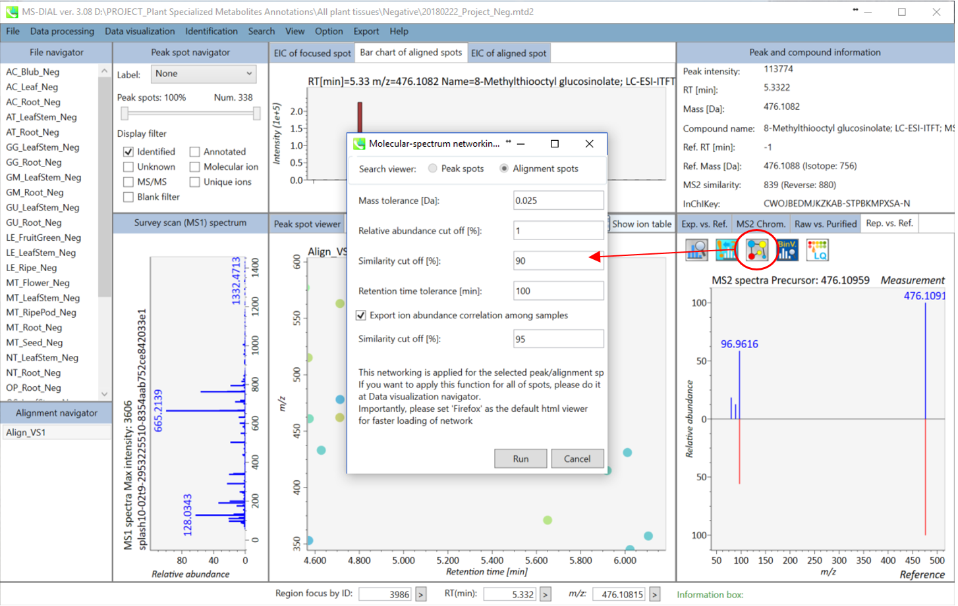
Task: Click the Mass tolerance input field
Action: (559, 201)
